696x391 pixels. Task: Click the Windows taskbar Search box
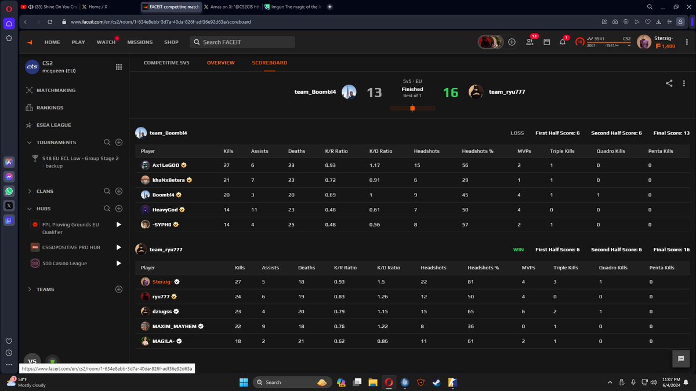293,382
